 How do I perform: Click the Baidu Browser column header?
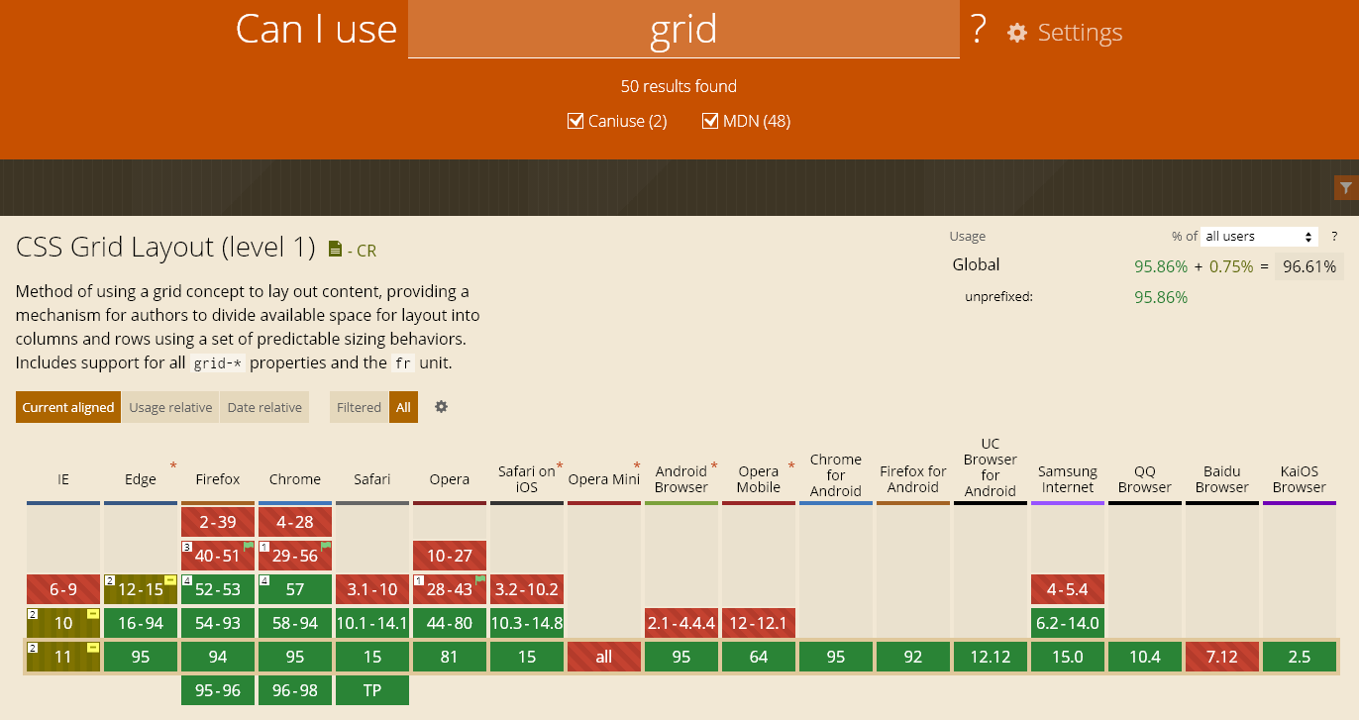pyautogui.click(x=1222, y=479)
